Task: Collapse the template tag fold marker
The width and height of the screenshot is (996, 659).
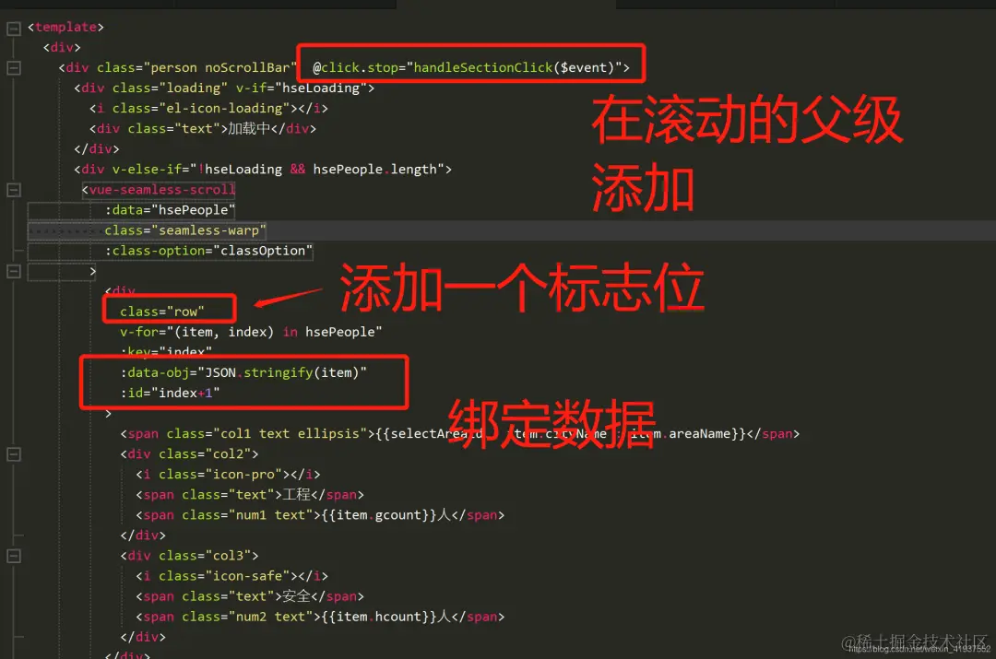Action: point(13,29)
